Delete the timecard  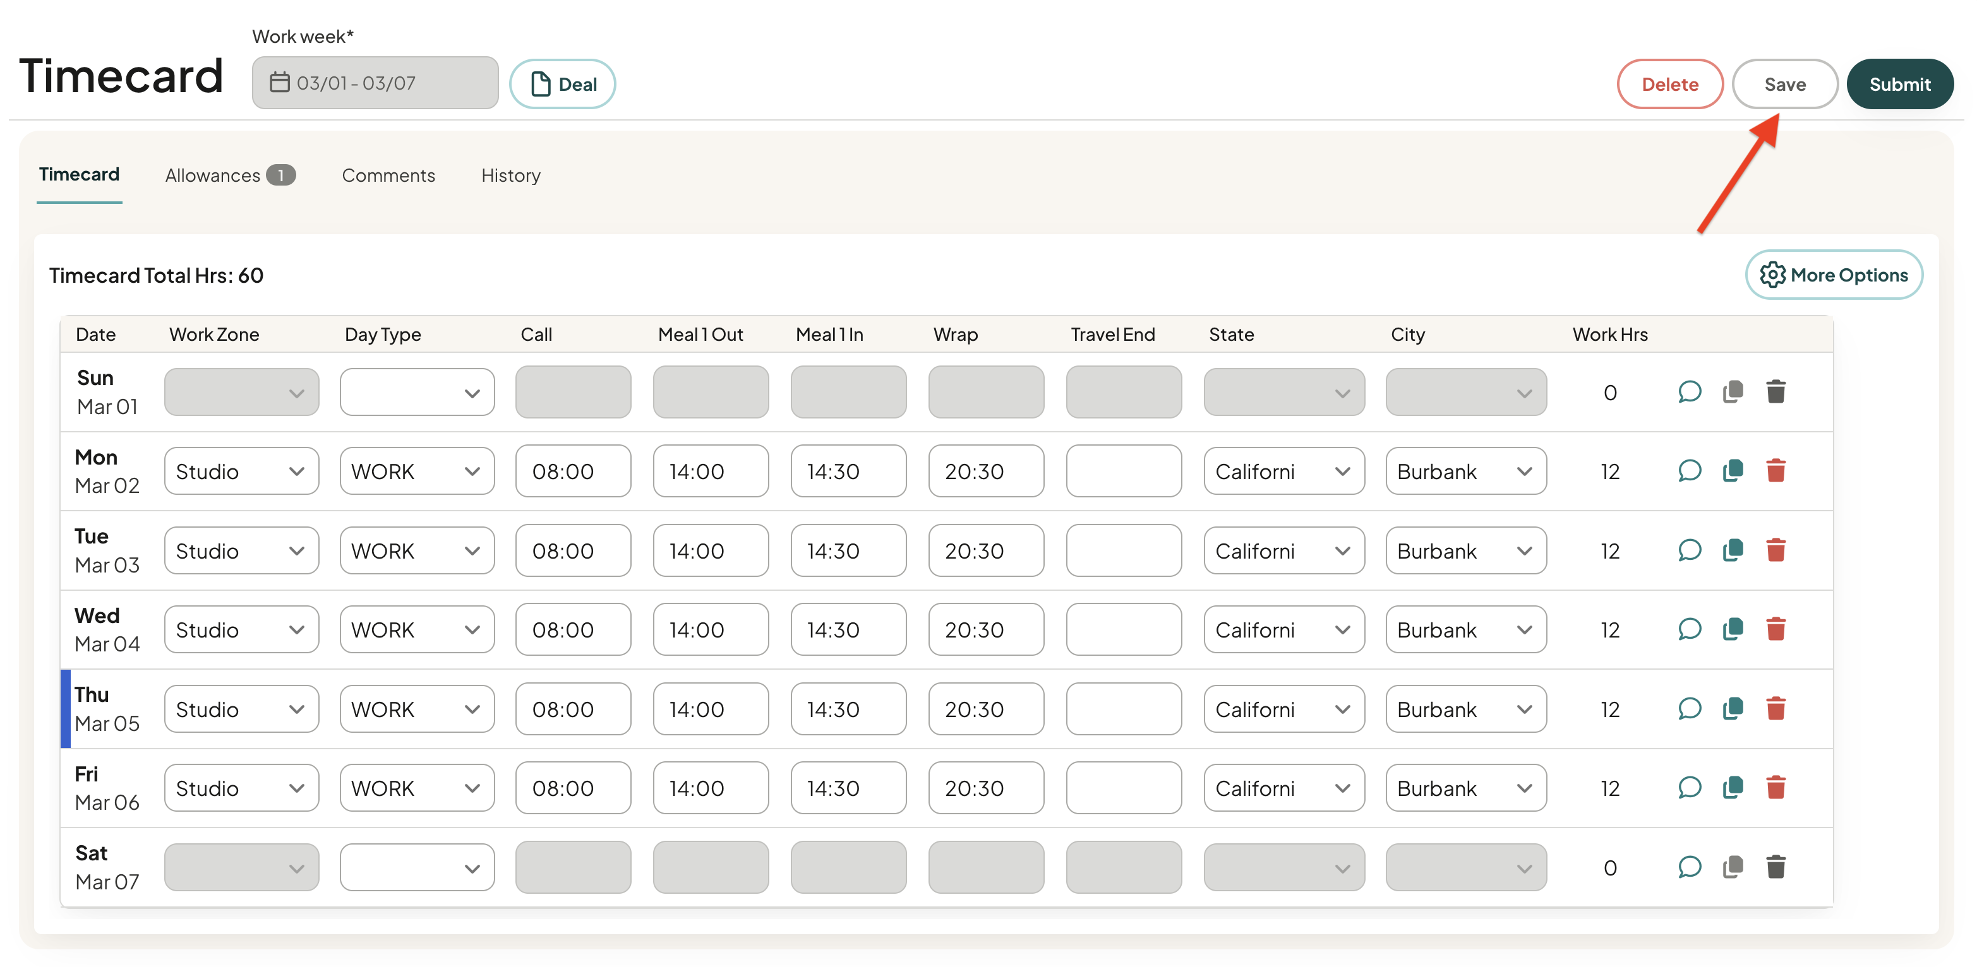(1670, 83)
